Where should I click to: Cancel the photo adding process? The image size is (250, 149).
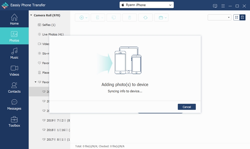[187, 107]
